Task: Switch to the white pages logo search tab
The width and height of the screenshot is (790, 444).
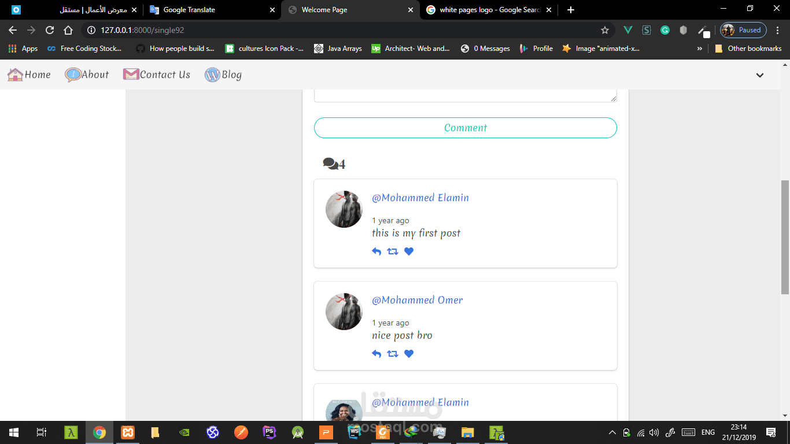Action: [x=489, y=10]
